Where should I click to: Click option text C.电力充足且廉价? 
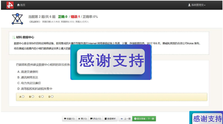[29, 83]
